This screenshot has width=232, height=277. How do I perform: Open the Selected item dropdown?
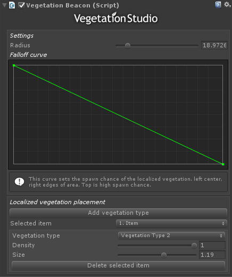171,223
